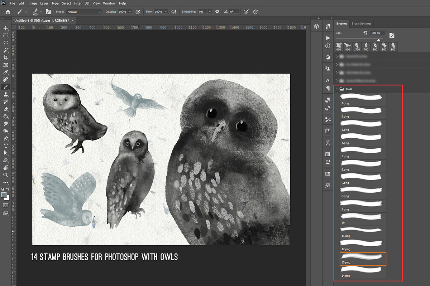
Task: Select the Dodge tool
Action: 6,131
